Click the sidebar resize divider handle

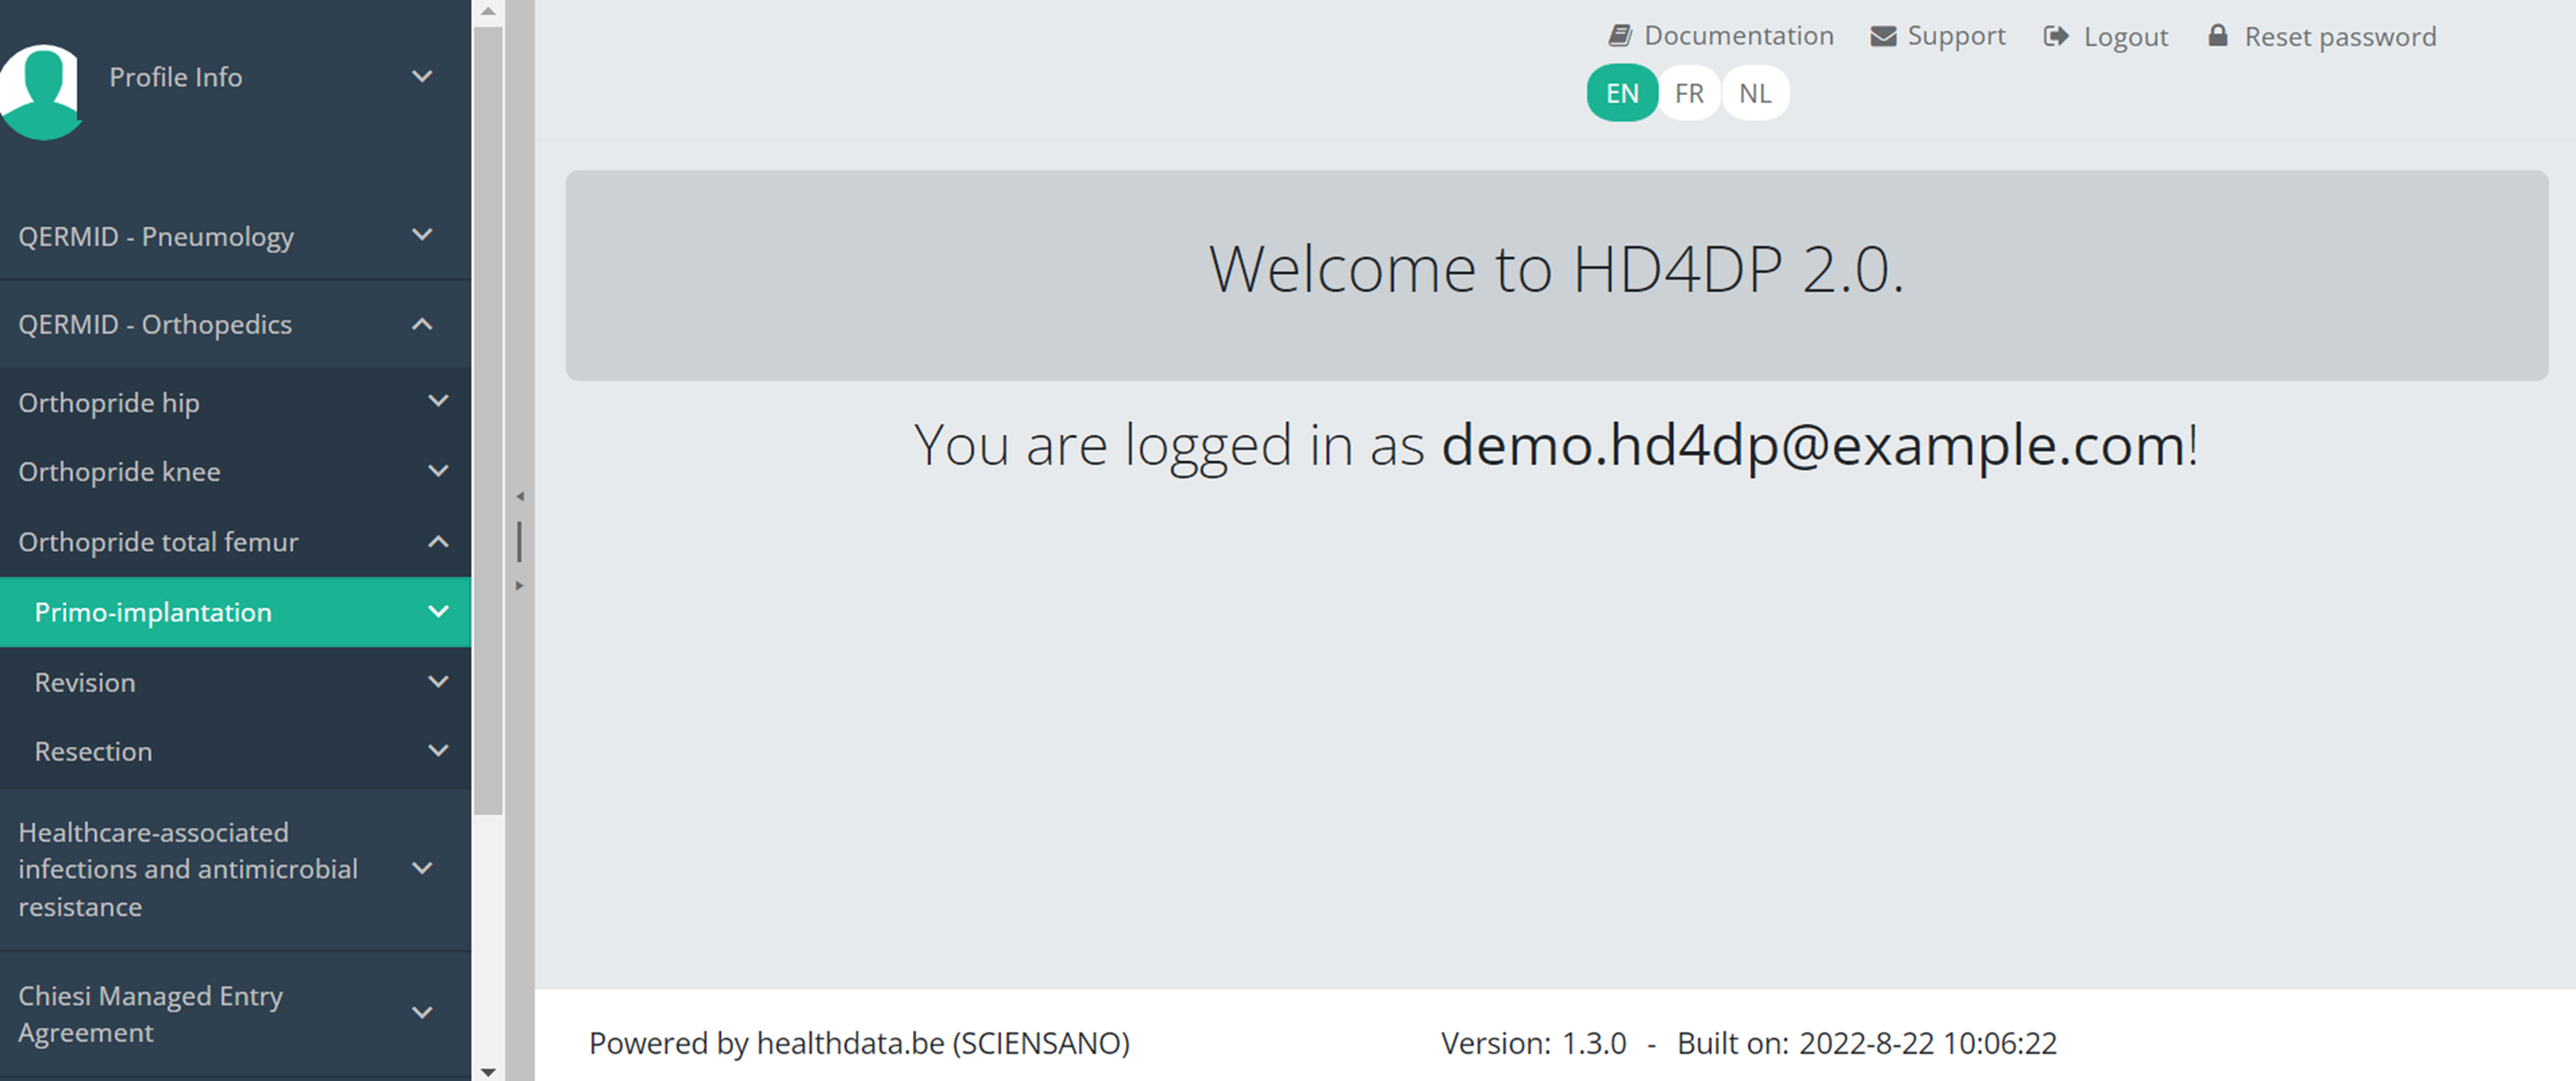(519, 541)
